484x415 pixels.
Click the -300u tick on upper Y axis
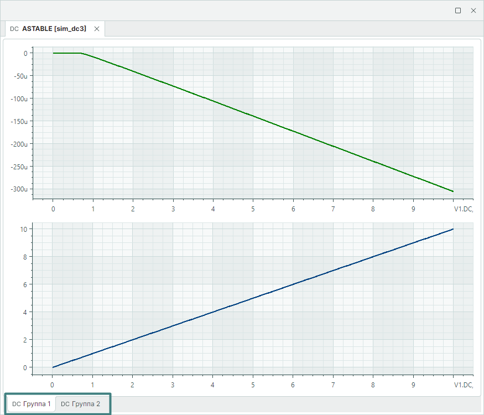[19, 189]
